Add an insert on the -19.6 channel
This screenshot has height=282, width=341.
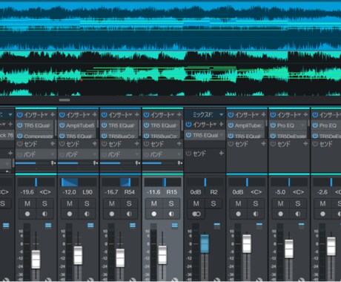(x=53, y=115)
